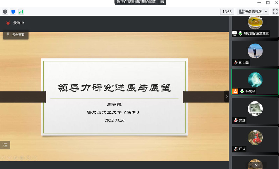
Task: Maximize the meeting window
Action: (268, 3)
